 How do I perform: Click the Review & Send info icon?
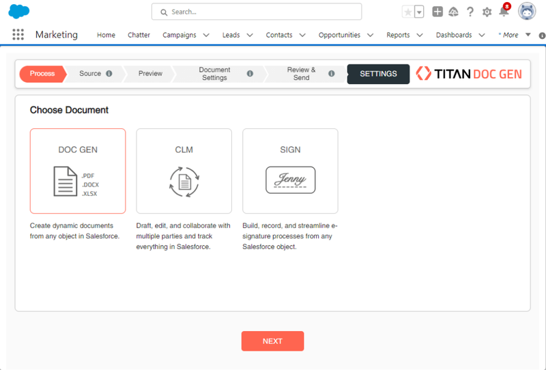[331, 74]
